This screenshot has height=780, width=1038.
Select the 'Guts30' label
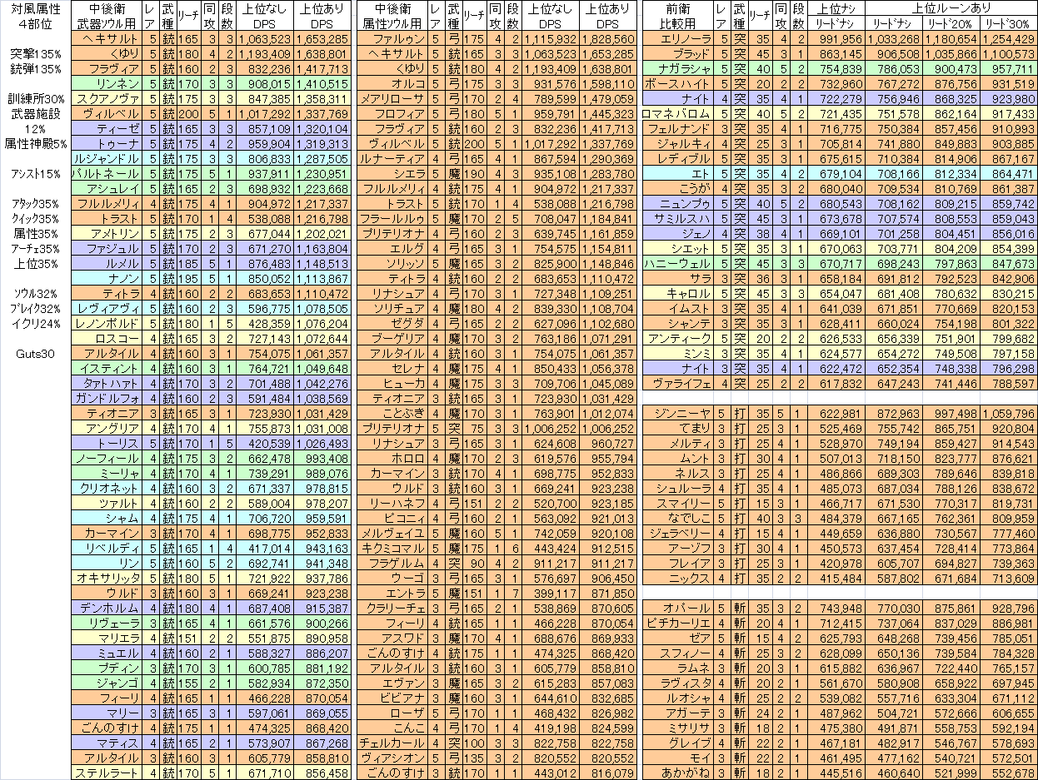tap(35, 354)
